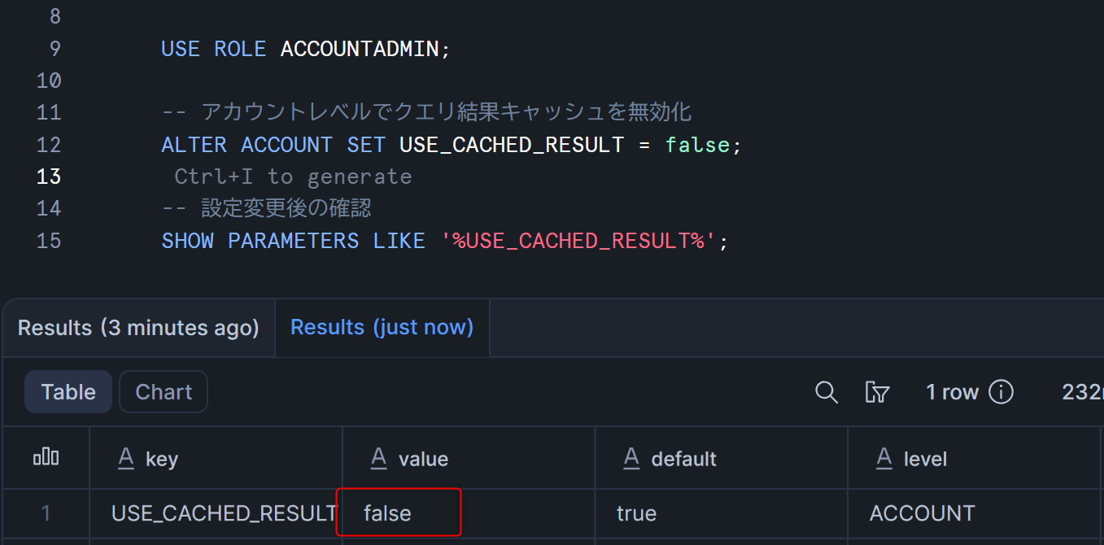The width and height of the screenshot is (1104, 545).
Task: Click the info icon beside 1 row
Action: pyautogui.click(x=1001, y=392)
